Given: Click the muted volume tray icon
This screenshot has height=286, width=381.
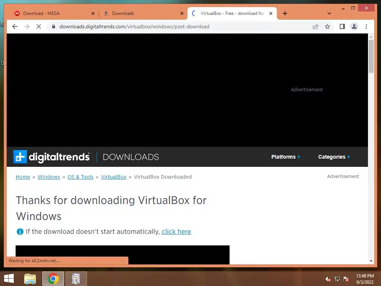Looking at the screenshot, I should pos(328,279).
